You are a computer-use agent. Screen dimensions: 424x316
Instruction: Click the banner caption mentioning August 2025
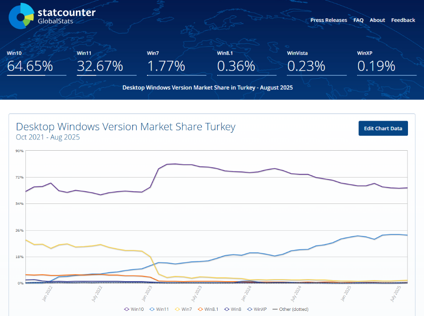coord(208,88)
